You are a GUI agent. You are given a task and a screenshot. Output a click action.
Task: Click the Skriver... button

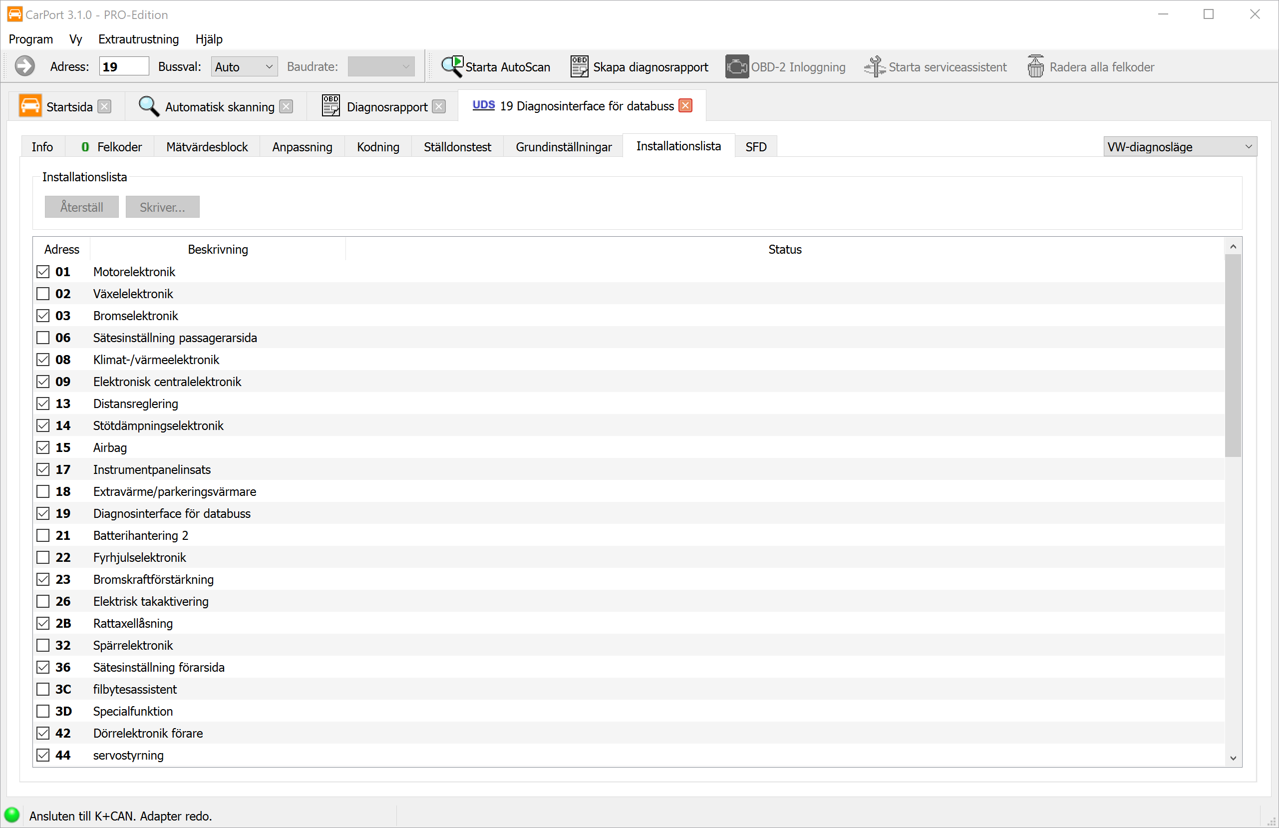[162, 207]
